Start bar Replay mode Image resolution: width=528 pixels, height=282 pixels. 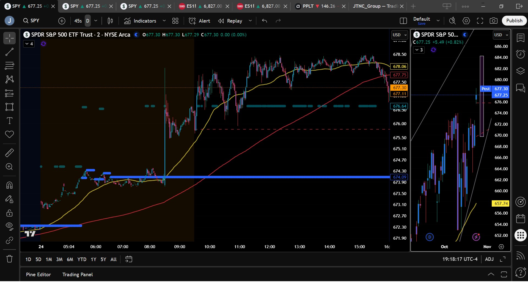[x=230, y=21]
